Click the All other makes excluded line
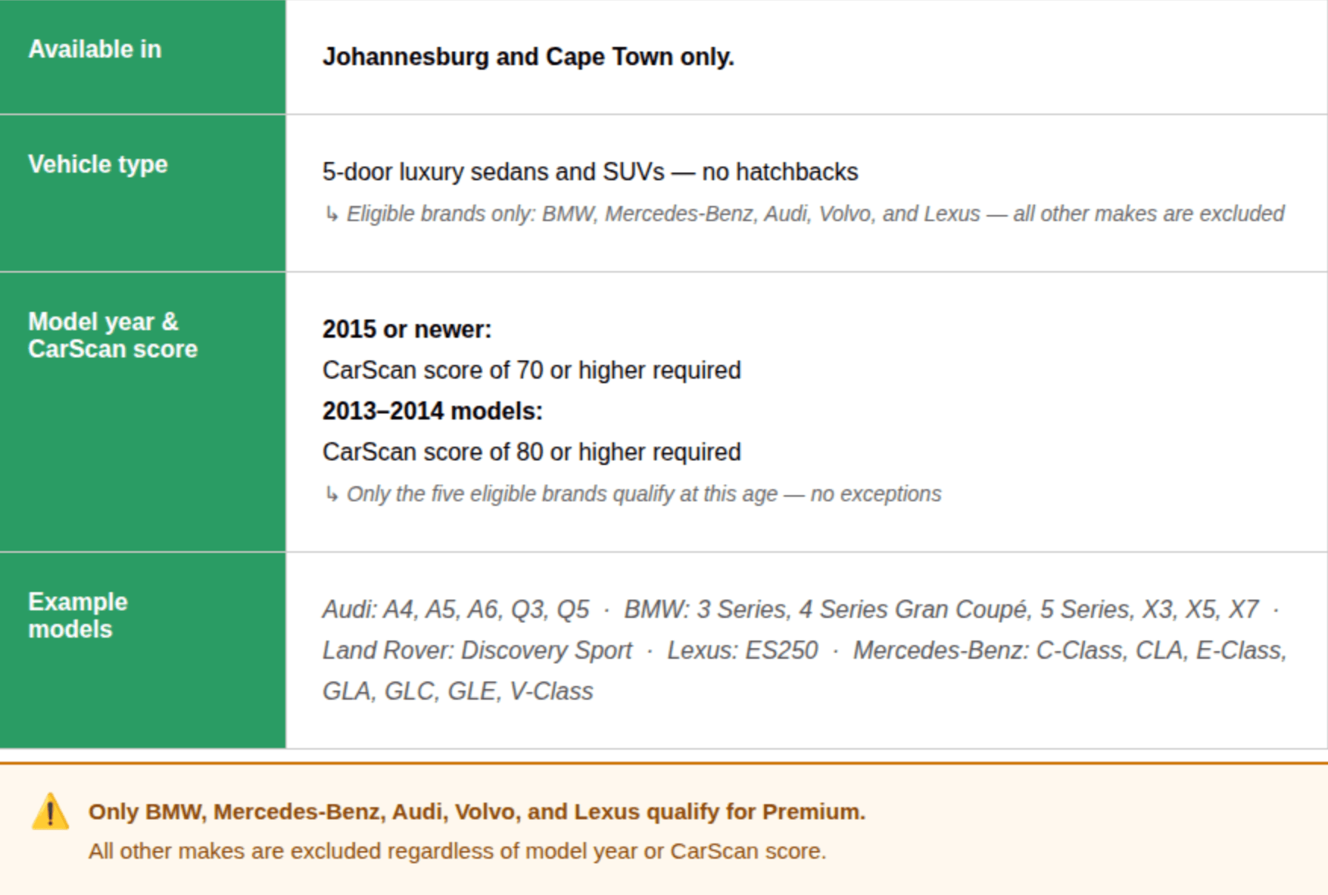This screenshot has height=895, width=1328. pyautogui.click(x=457, y=851)
